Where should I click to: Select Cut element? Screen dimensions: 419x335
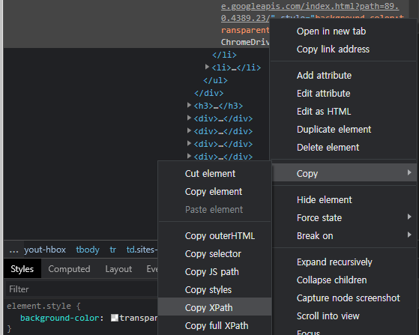tap(210, 174)
